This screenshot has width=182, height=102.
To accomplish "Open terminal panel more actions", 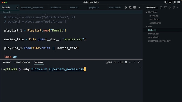I will 130,62.
